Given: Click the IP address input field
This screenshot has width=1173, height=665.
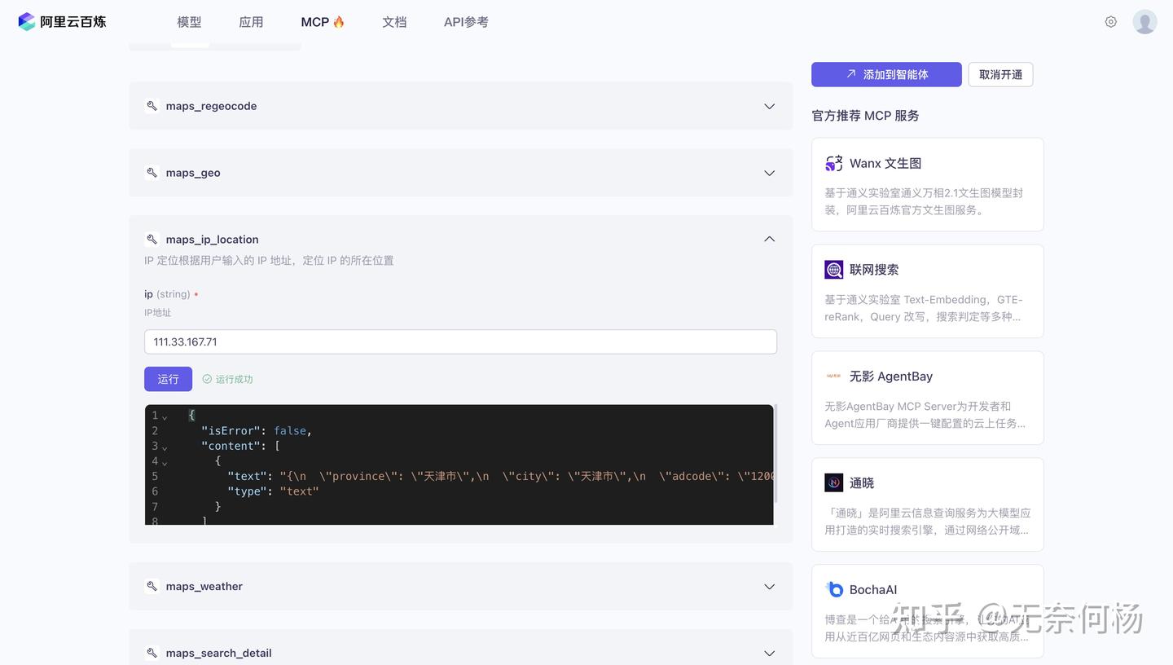Looking at the screenshot, I should click(460, 341).
